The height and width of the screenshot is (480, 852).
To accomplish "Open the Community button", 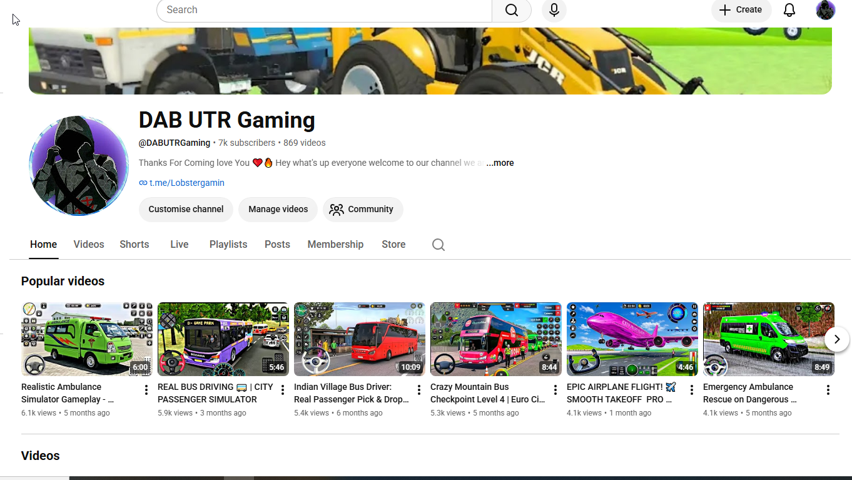I will 363,210.
